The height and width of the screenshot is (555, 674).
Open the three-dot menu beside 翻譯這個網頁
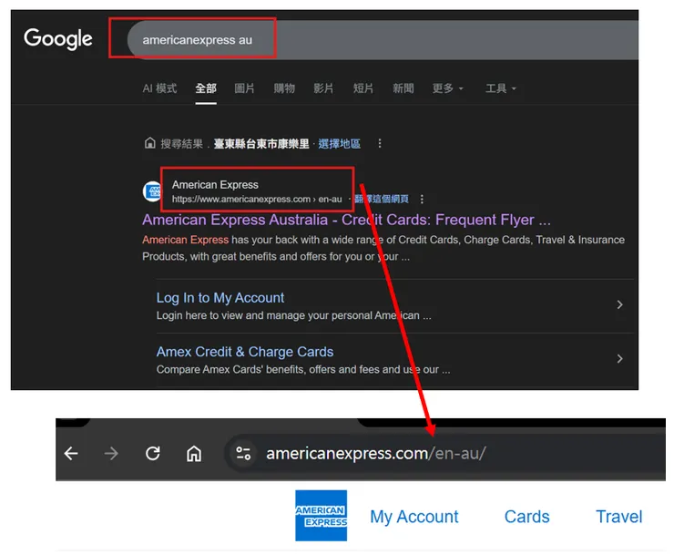click(422, 200)
